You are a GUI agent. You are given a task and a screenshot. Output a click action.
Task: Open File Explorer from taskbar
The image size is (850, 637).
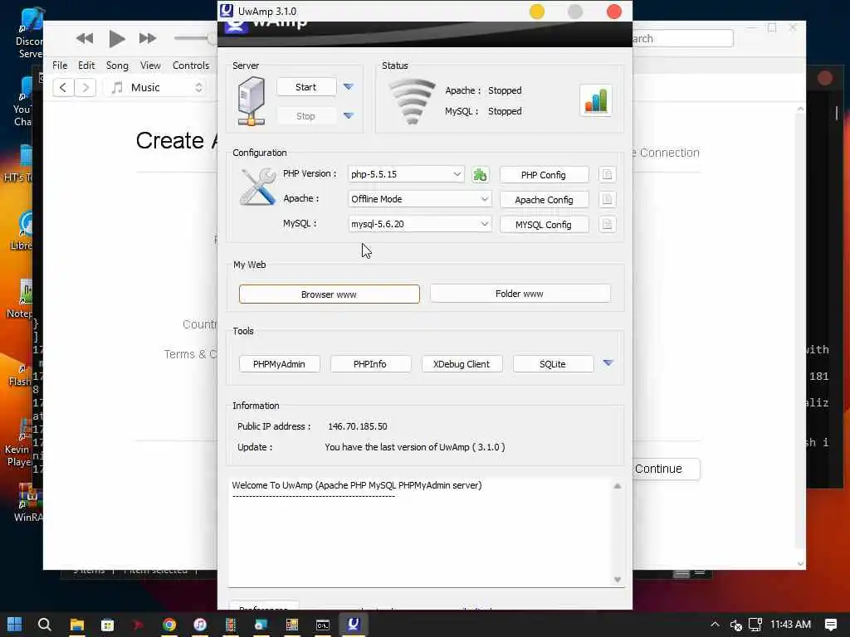[76, 625]
